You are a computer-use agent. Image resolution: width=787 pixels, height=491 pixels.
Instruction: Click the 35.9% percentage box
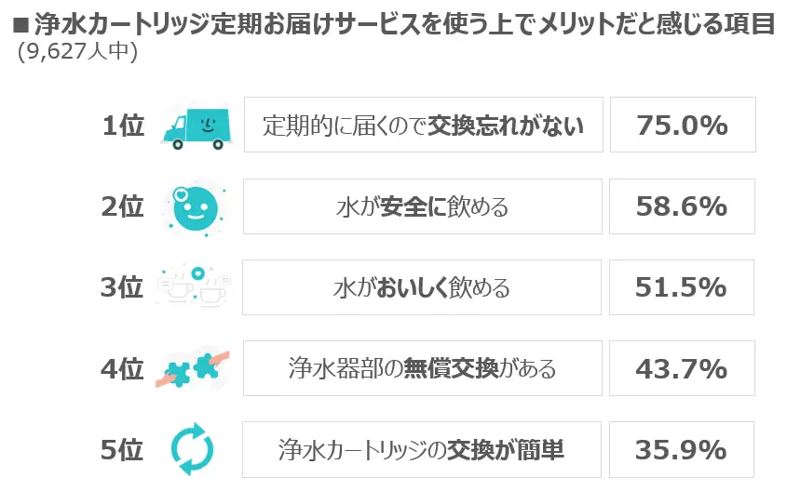(682, 449)
